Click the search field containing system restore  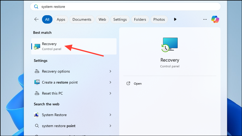click(125, 7)
